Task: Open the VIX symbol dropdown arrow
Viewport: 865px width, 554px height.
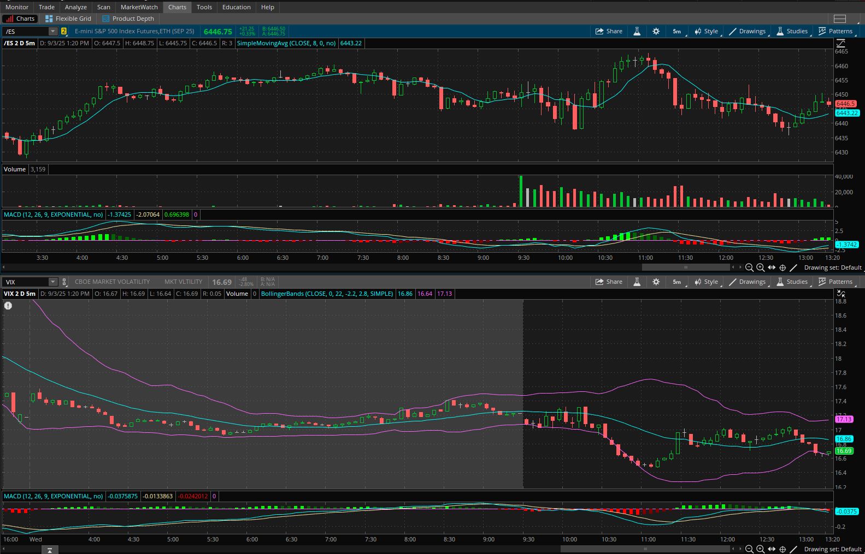Action: pyautogui.click(x=53, y=282)
